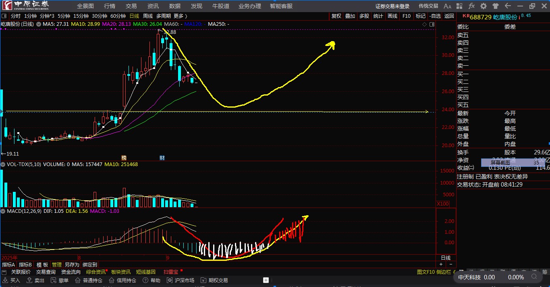This screenshot has height=287, width=550.
Task: Click the search magnifier in floating quote bar
Action: pyautogui.click(x=534, y=277)
